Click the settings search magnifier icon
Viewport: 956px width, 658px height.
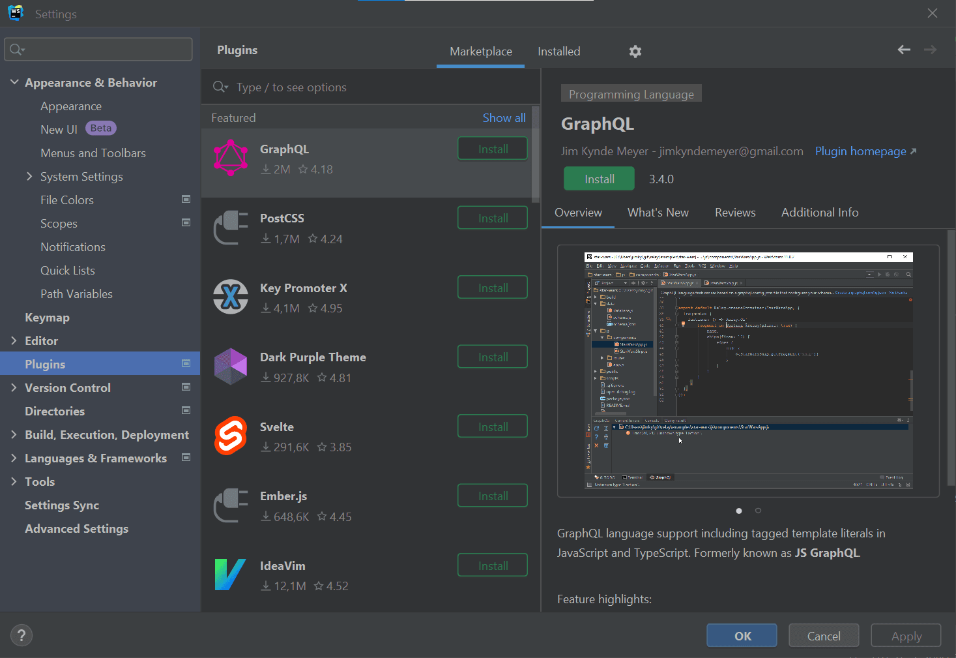[17, 50]
